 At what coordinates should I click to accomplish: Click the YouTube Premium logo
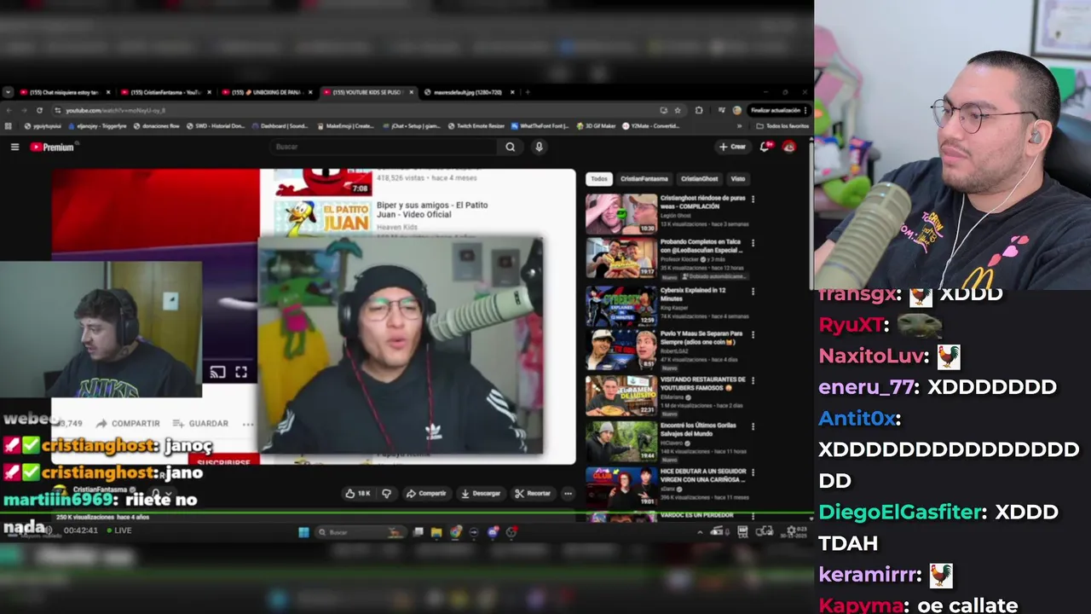(52, 147)
